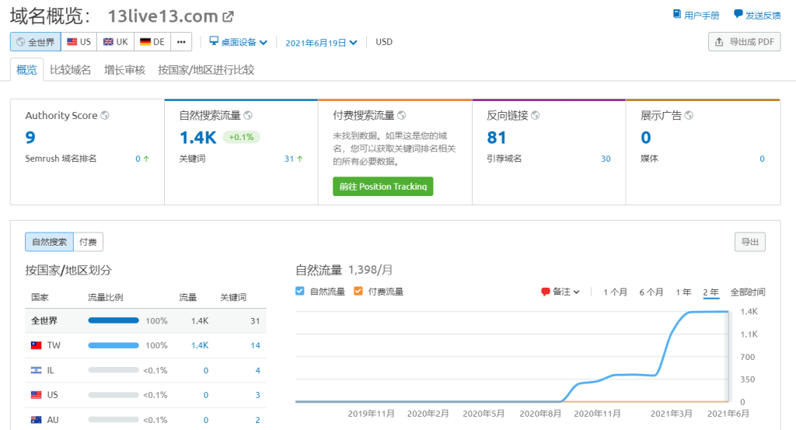The image size is (796, 430).
Task: Click the display advertising value 0
Action: coord(646,138)
